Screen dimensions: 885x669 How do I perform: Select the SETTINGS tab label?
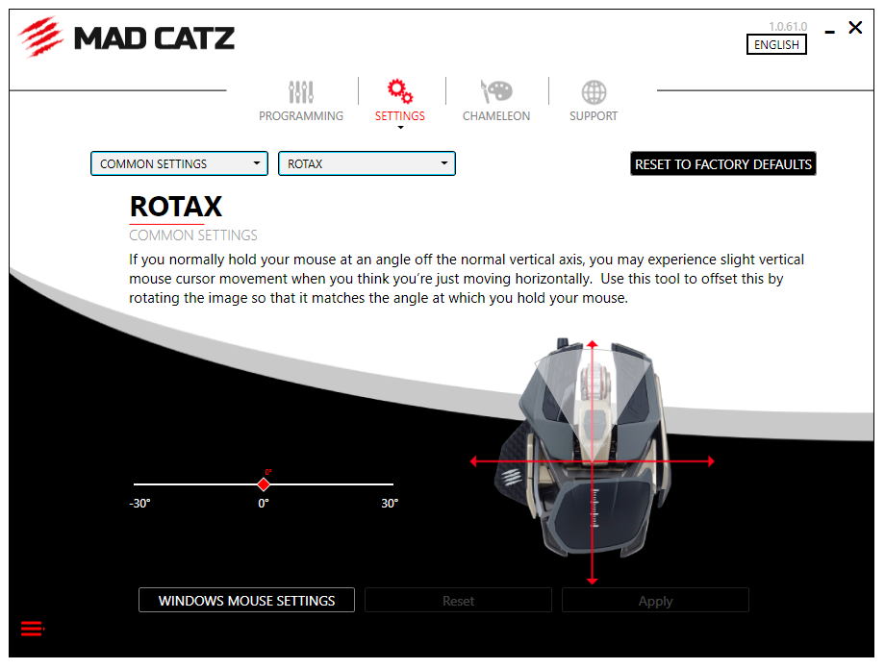pyautogui.click(x=399, y=116)
